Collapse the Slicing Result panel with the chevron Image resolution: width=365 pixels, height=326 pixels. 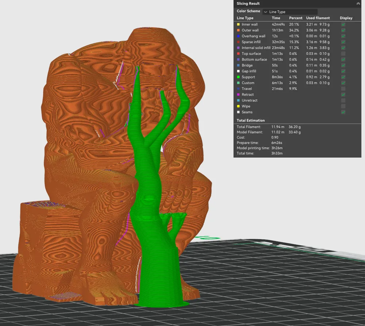point(359,3)
